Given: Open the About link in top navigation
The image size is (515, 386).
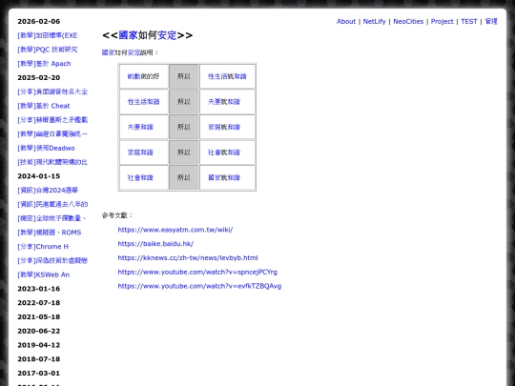Looking at the screenshot, I should (346, 21).
